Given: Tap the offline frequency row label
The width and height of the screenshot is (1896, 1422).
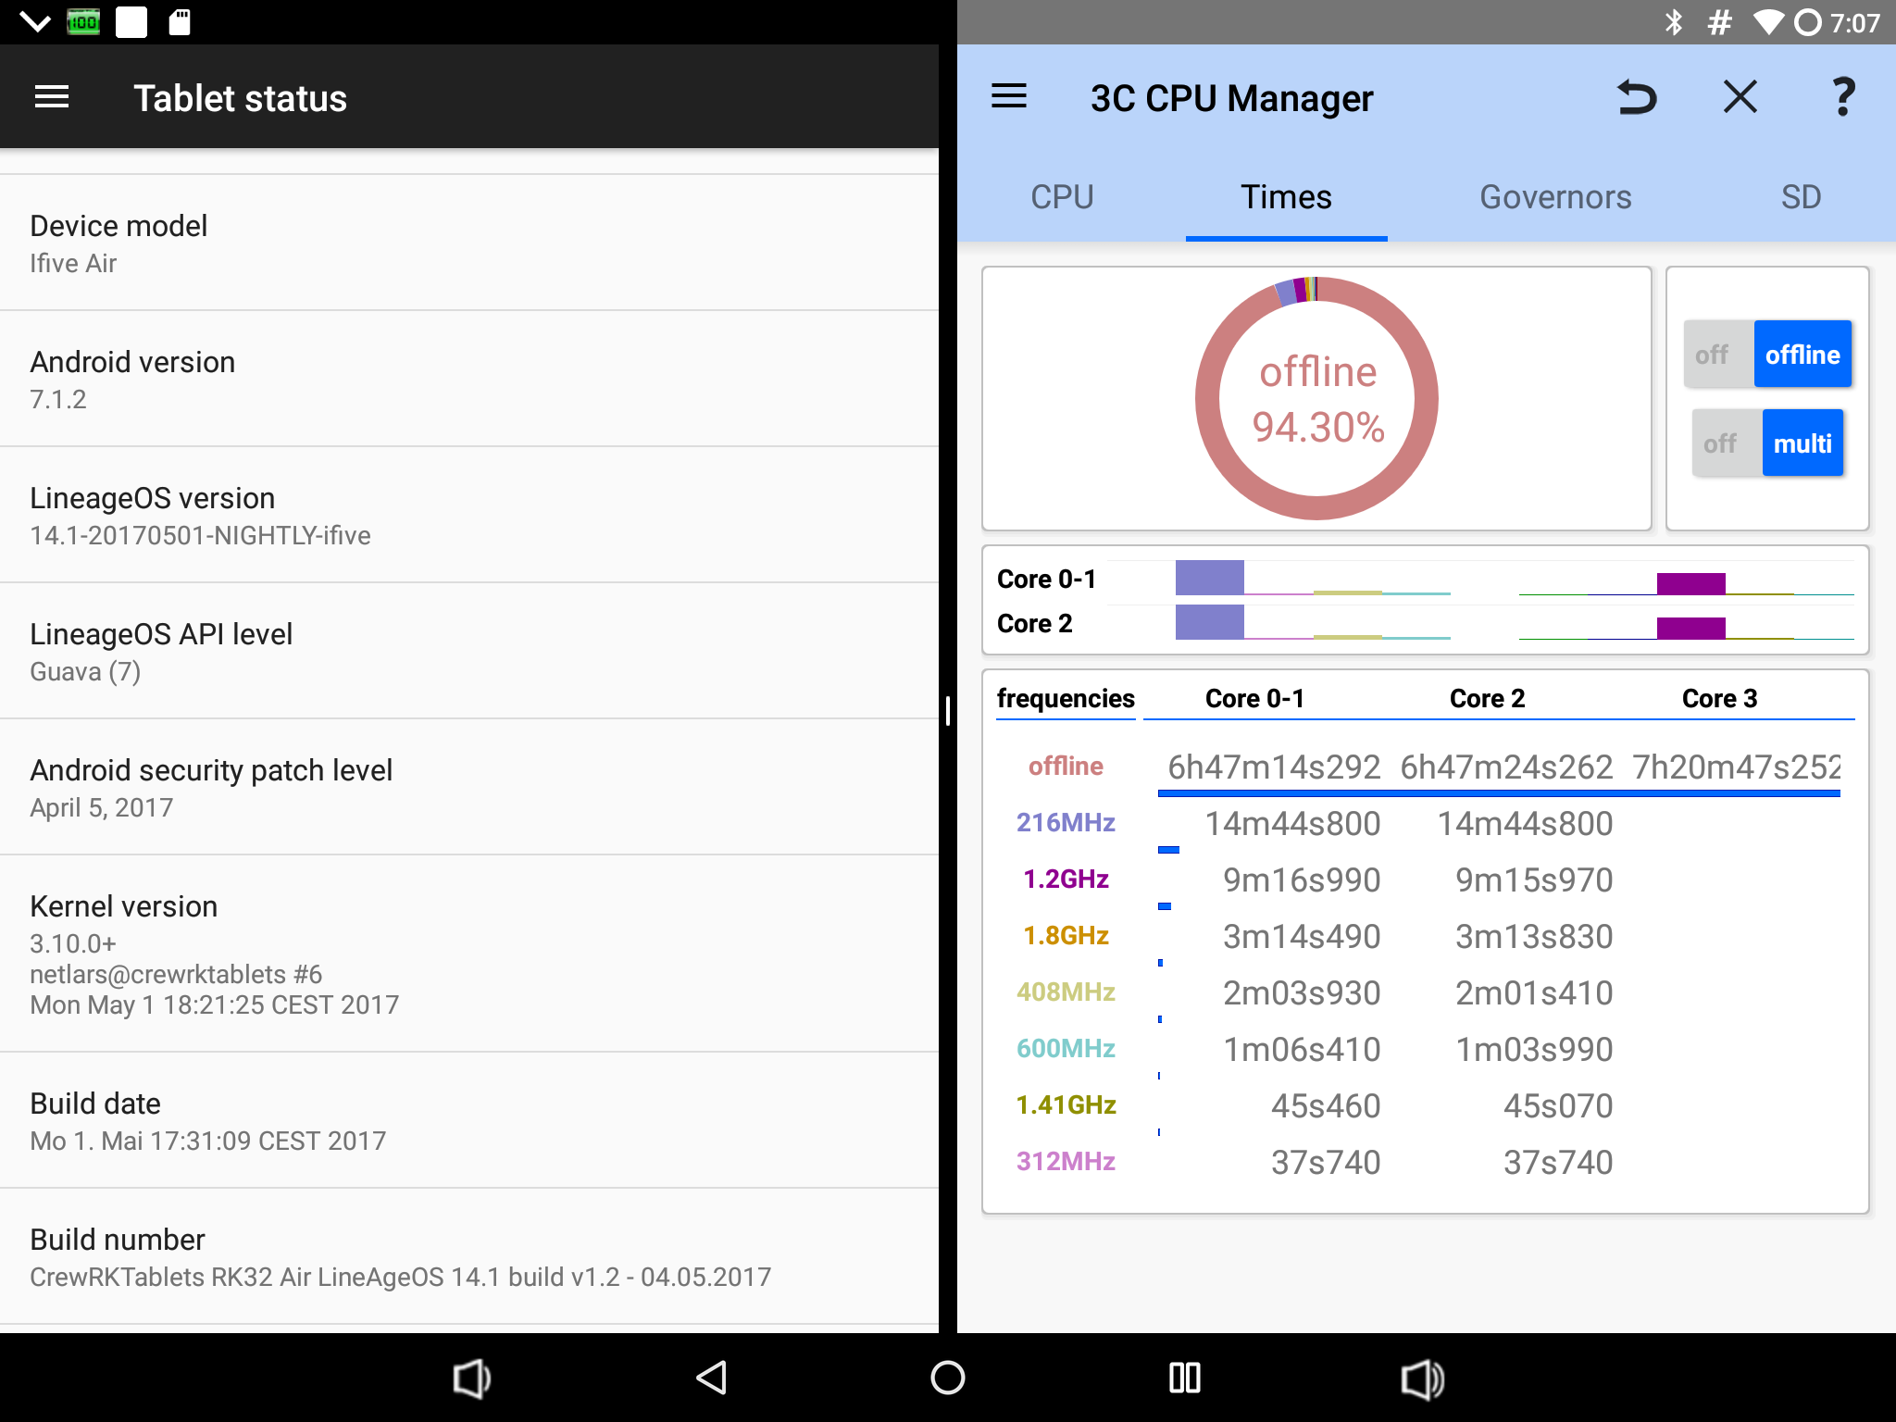Looking at the screenshot, I should point(1066,767).
